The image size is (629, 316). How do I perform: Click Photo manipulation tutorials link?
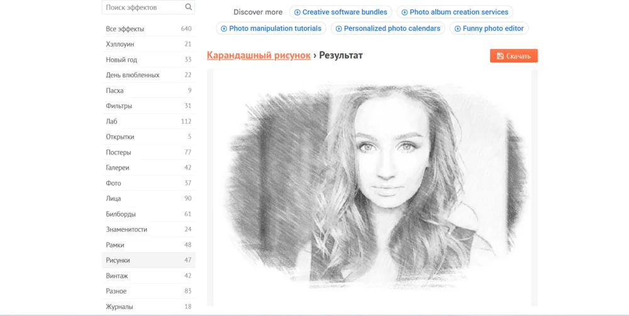pyautogui.click(x=270, y=28)
